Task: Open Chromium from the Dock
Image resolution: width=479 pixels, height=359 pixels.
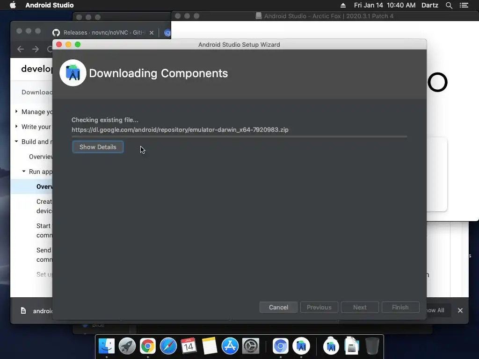Action: [281, 346]
